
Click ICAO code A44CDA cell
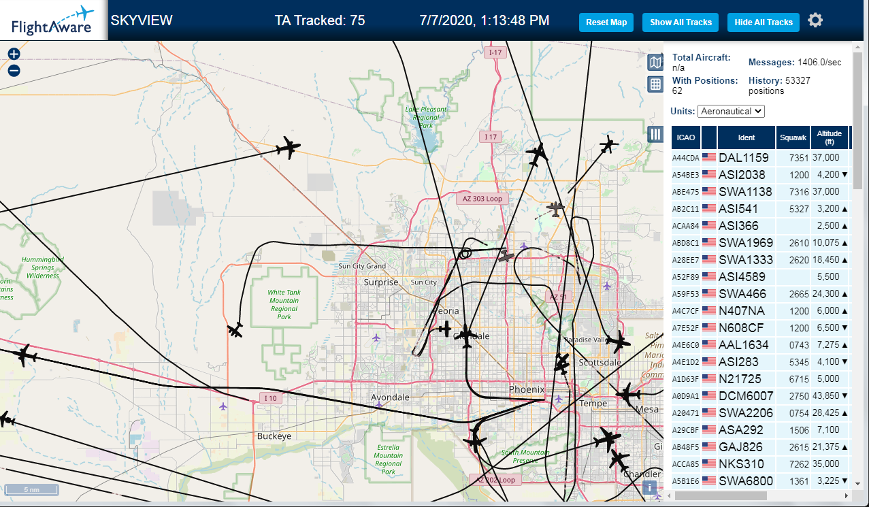[686, 158]
